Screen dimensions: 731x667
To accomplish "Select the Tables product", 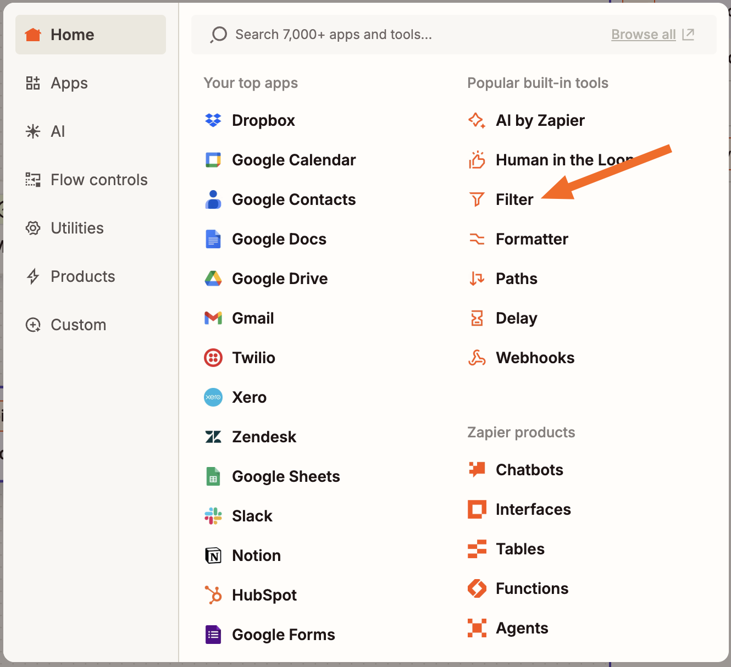I will [519, 548].
